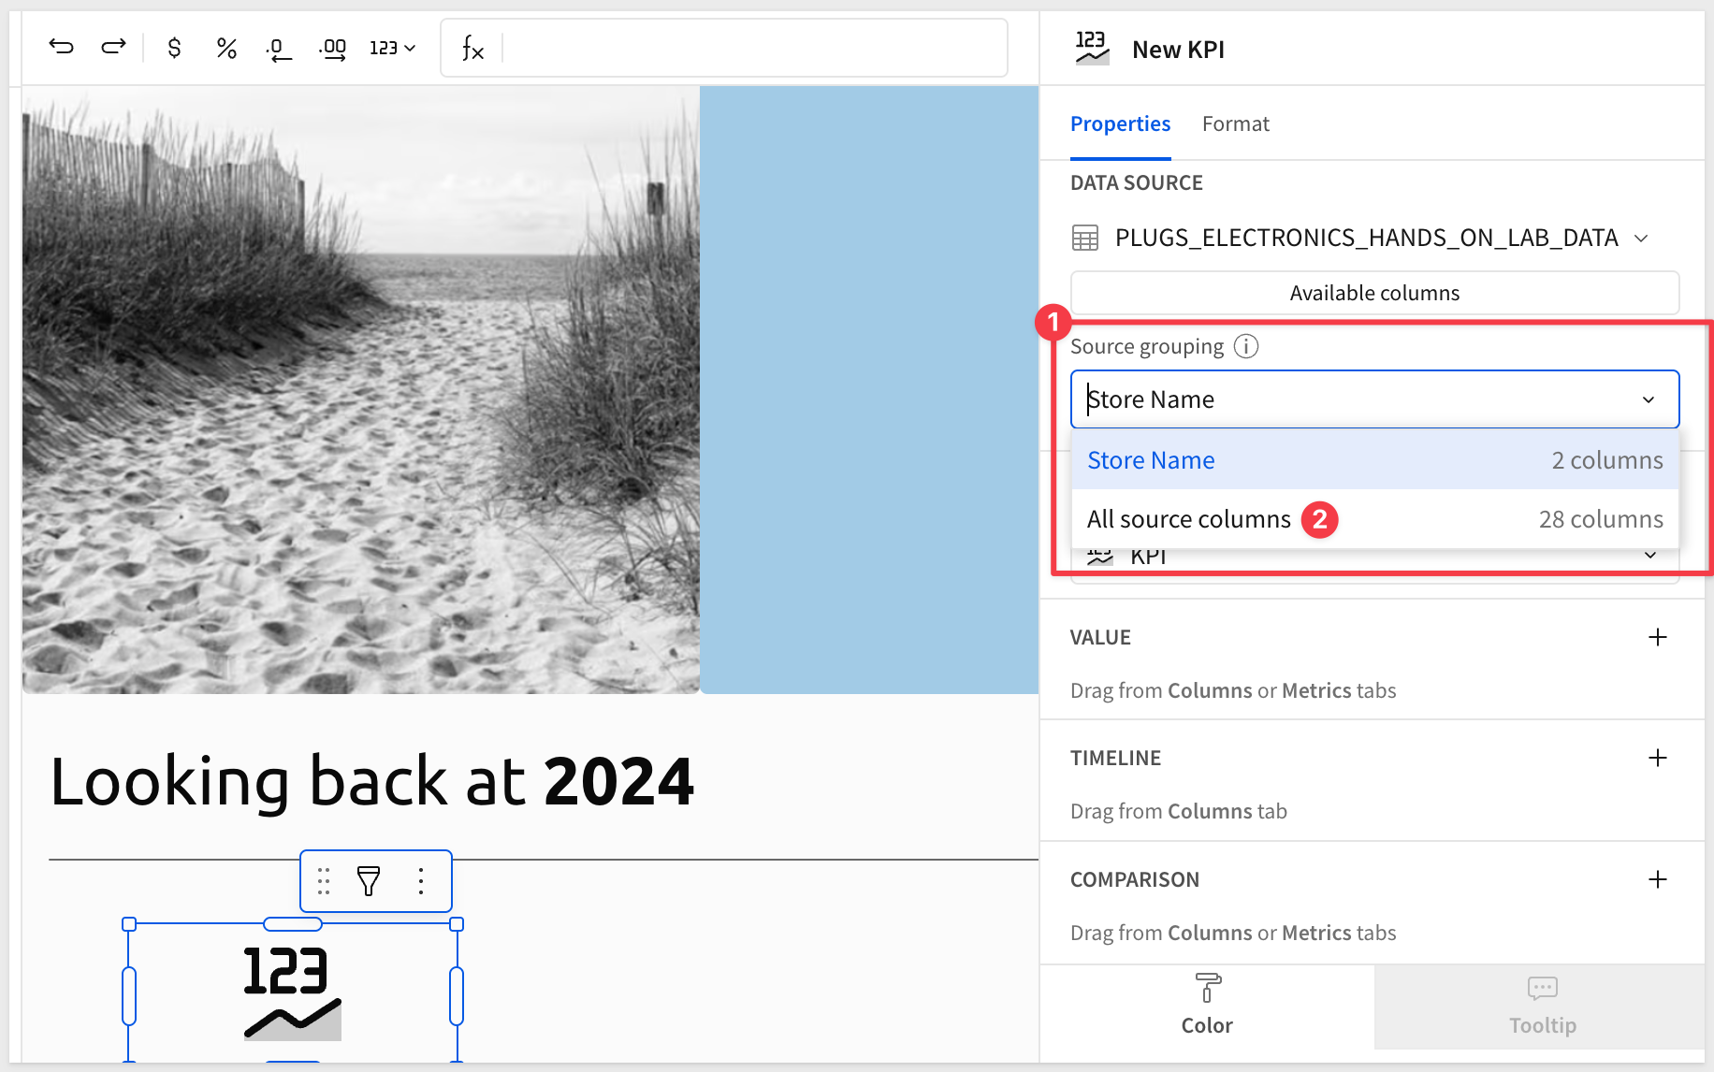Decrease decimal places icon

[x=279, y=49]
